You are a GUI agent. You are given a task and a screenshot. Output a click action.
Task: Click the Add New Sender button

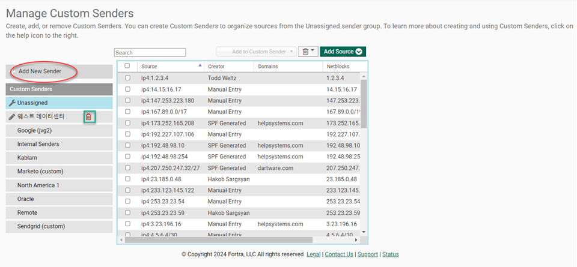59,71
